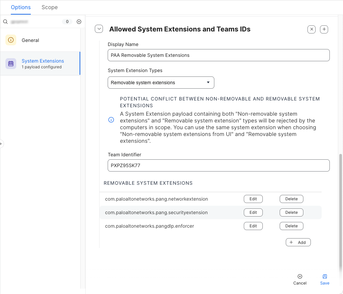
Task: Remove the Allowed System Extensions section
Action: click(312, 29)
